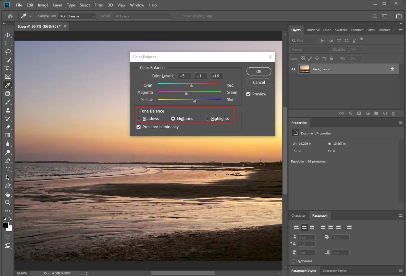
Task: Activate the Eyedropper tool
Action: (7, 85)
